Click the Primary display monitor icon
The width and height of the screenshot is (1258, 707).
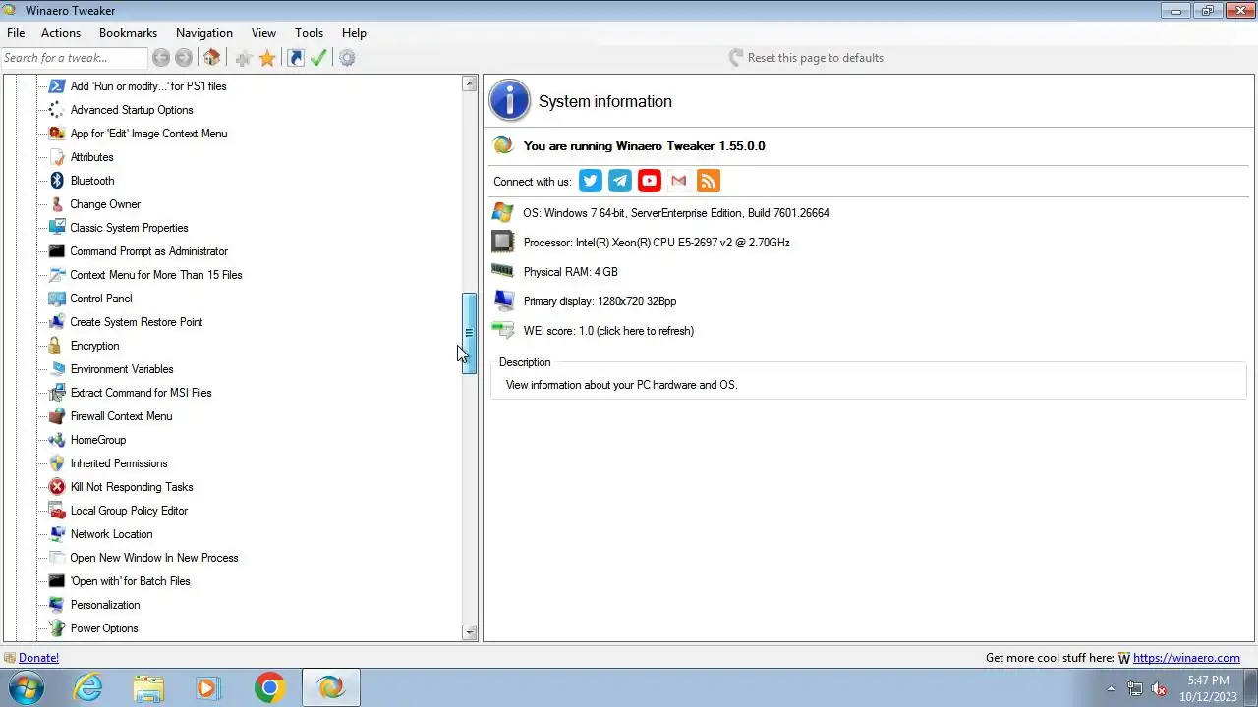503,301
